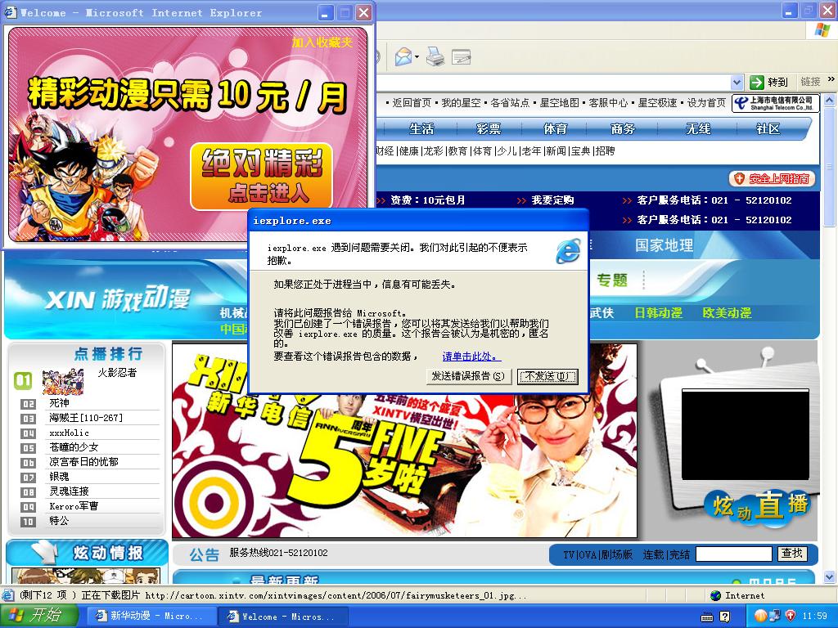
Task: Click the 查找 search button
Action: [791, 554]
